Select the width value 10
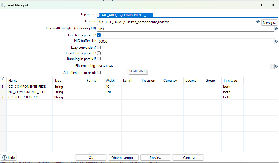This screenshot has width=279, height=163. [113, 87]
